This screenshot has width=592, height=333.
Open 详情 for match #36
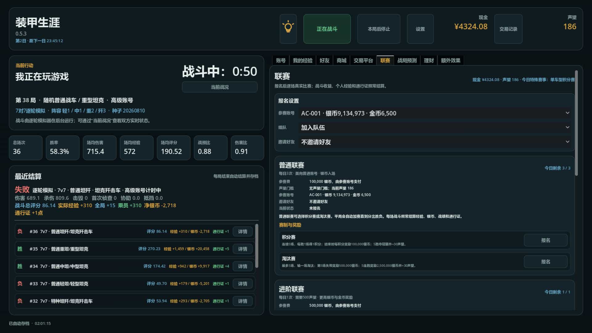(243, 232)
